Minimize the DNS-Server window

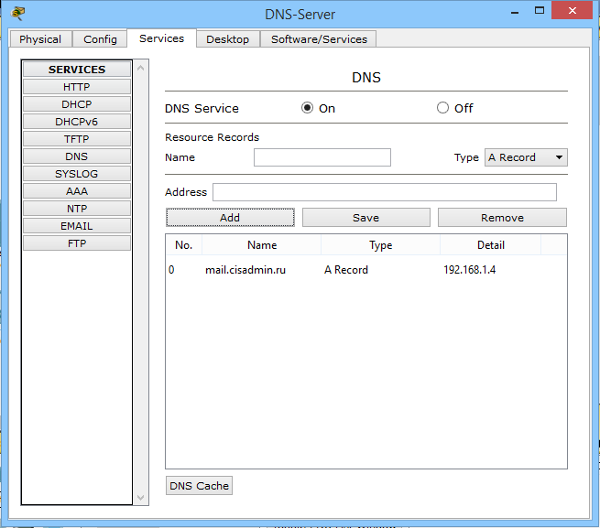click(515, 12)
